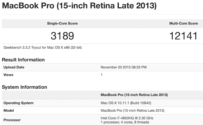Screen dimensions: 203x125
Task: Click the processor cores and threads text
Action: [x=125, y=122]
